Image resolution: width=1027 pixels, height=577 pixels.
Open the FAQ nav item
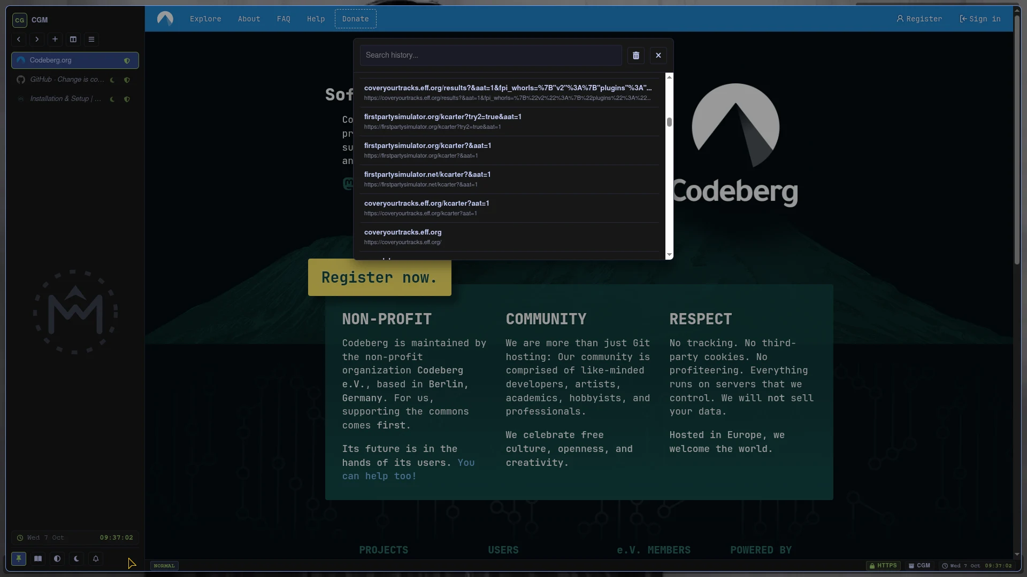pyautogui.click(x=283, y=19)
